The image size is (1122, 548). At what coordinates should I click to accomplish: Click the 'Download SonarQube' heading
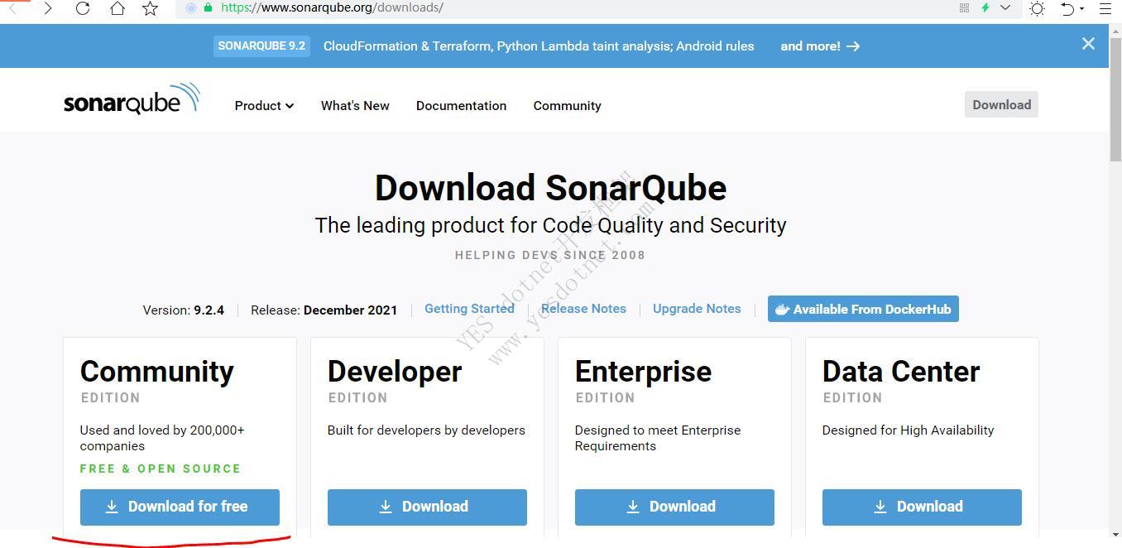551,188
